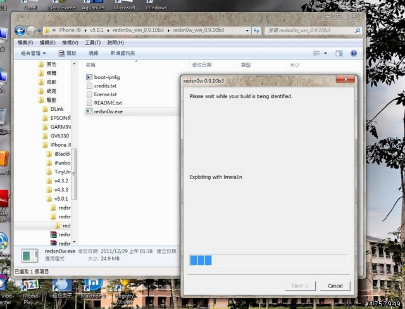Select the boot-ipt4g file

103,77
